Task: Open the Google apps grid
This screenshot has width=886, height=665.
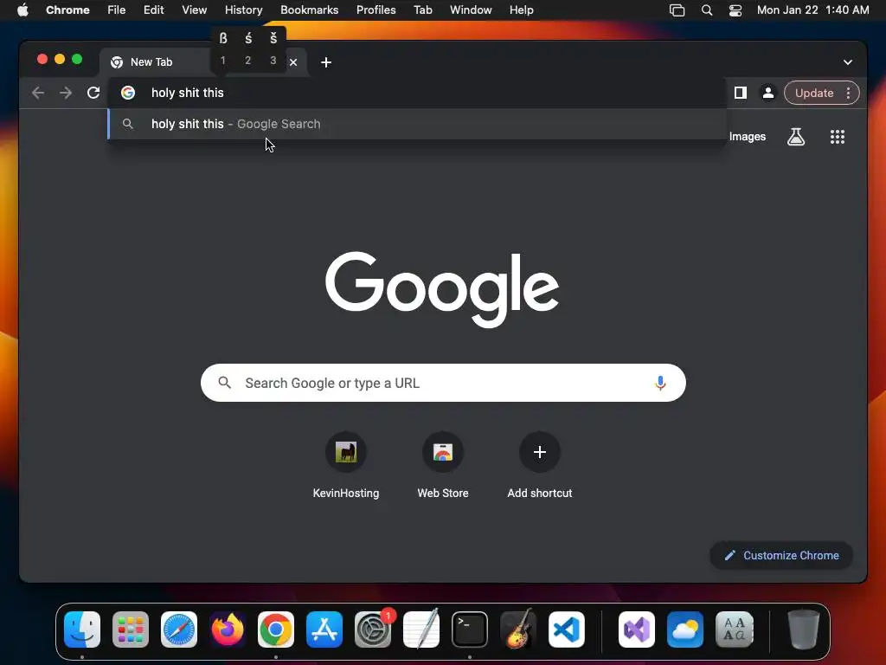Action: click(838, 137)
